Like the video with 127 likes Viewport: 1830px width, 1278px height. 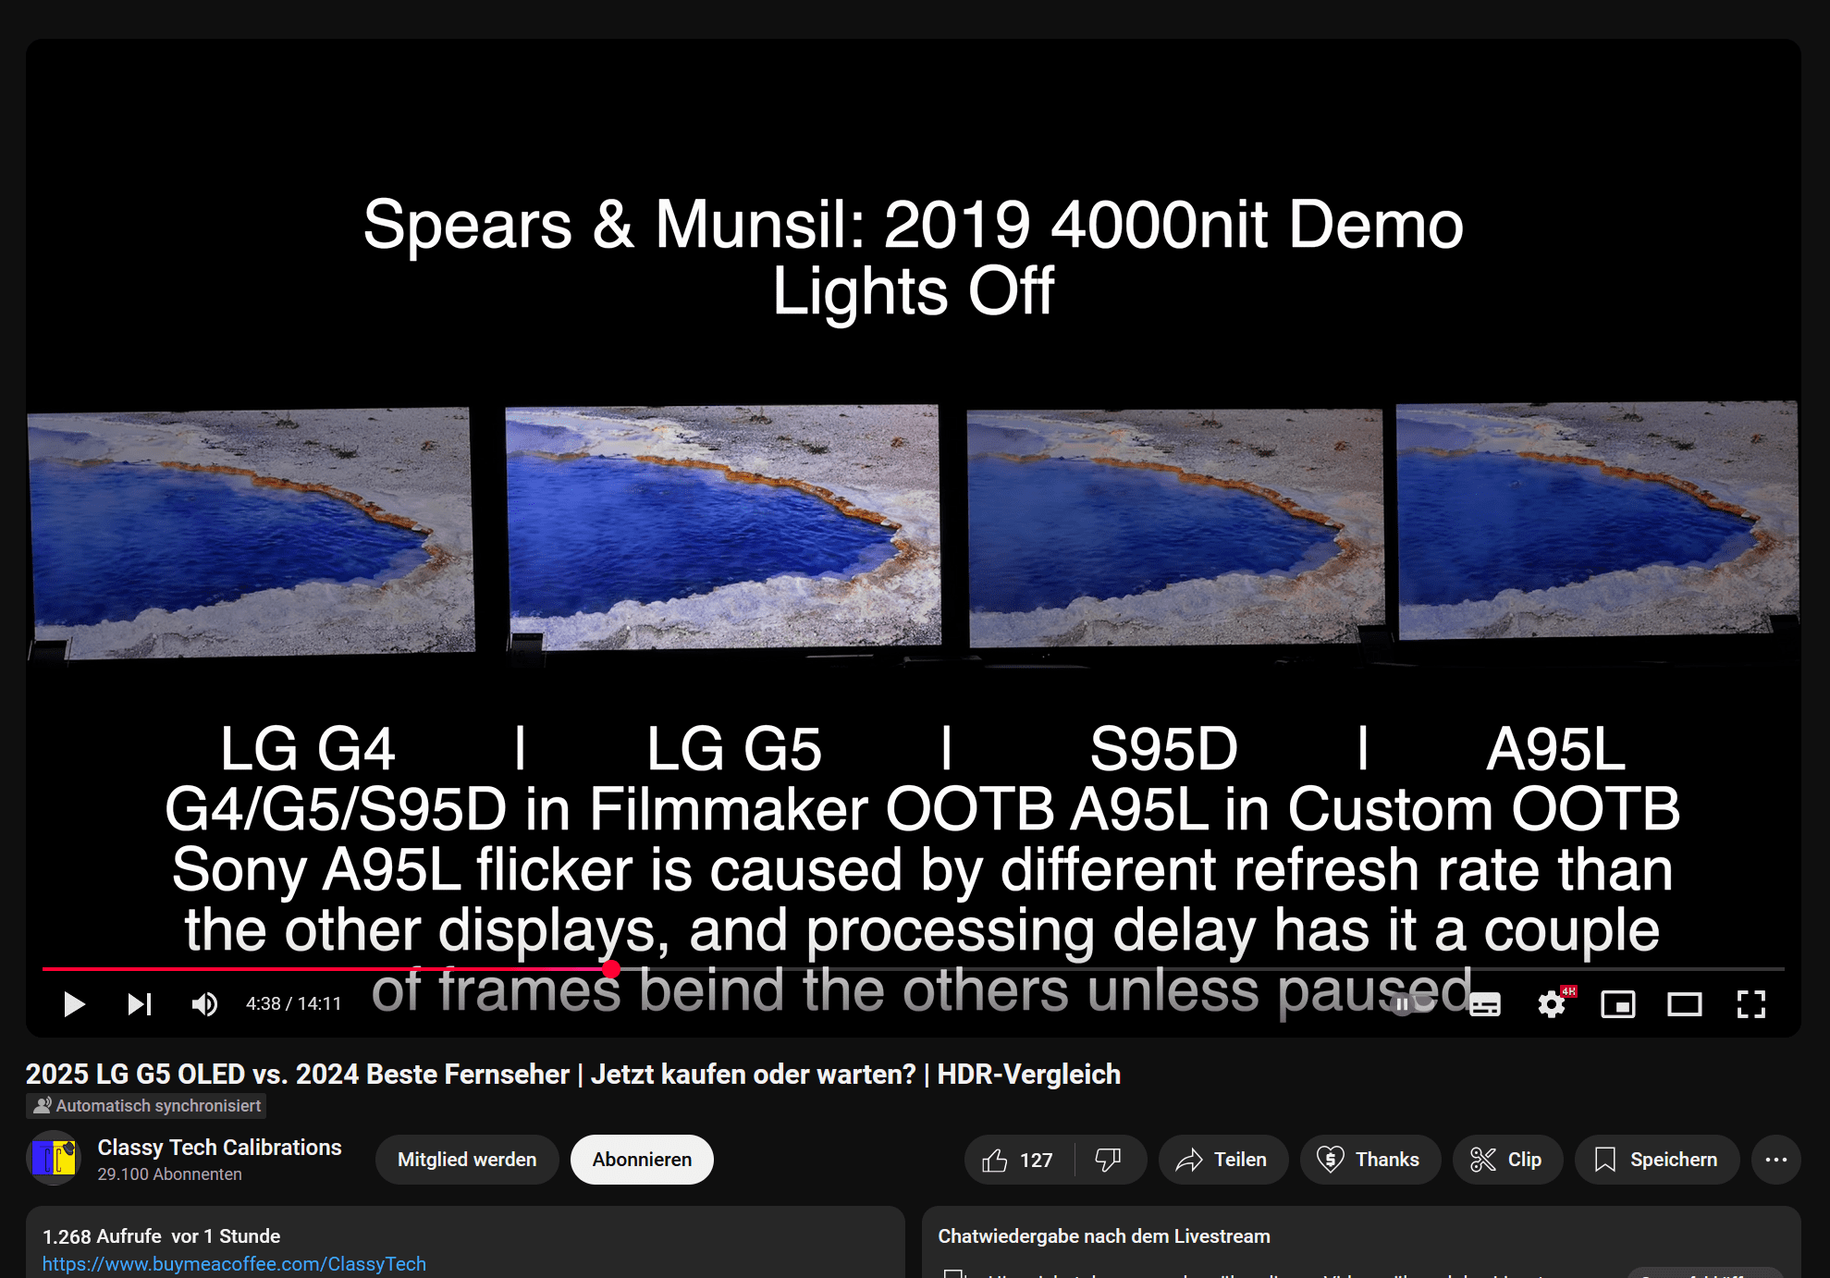(x=1017, y=1160)
